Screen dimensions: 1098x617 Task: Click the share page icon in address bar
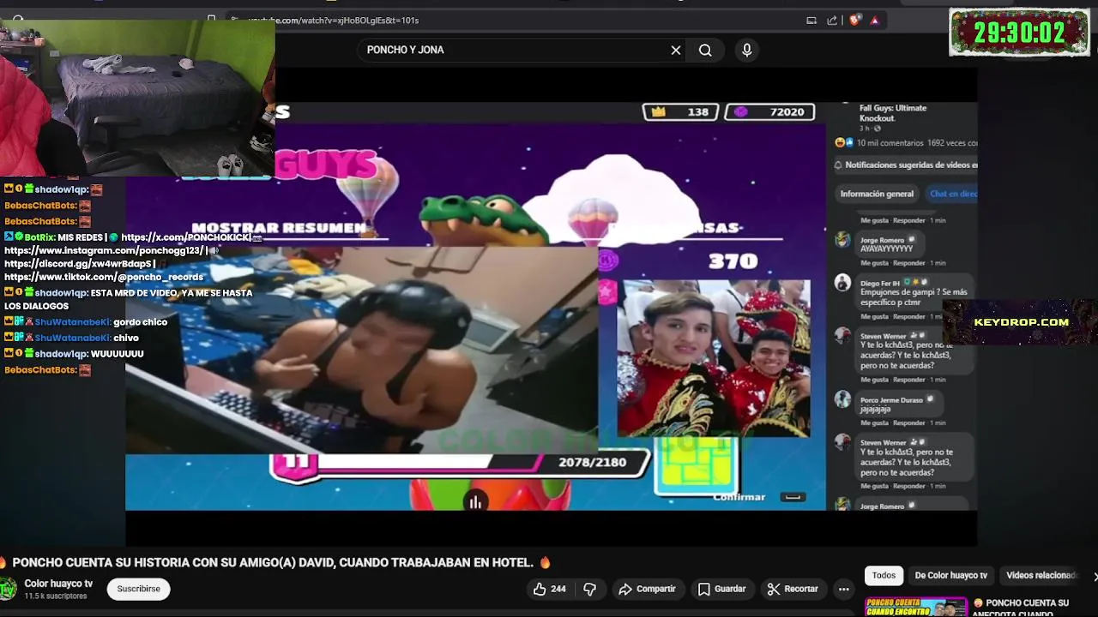pos(832,21)
